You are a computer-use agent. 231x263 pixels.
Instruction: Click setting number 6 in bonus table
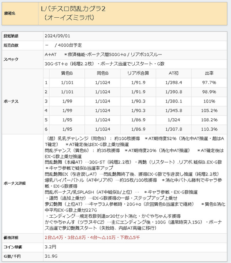pyautogui.click(x=46, y=129)
